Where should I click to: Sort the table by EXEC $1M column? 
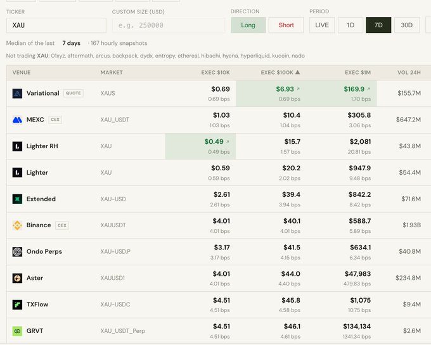[x=358, y=72]
